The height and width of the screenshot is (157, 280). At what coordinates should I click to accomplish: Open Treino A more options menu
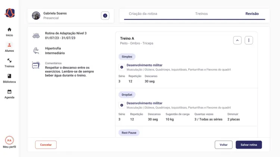tap(249, 41)
